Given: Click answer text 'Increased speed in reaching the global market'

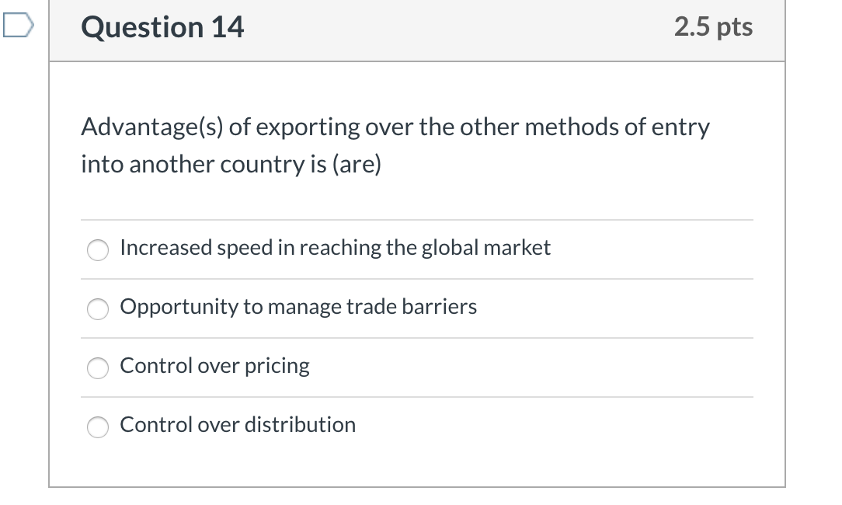Looking at the screenshot, I should point(336,248).
